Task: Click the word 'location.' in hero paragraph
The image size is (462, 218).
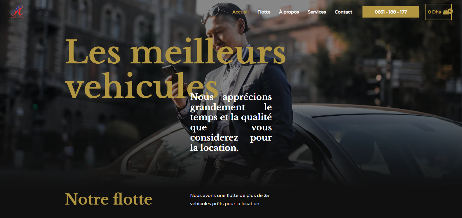Action: pos(219,148)
